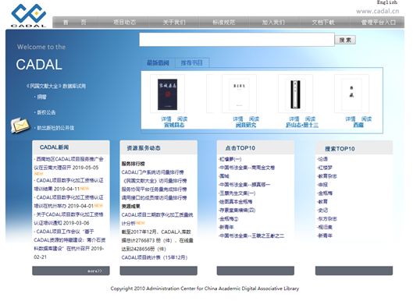This screenshot has height=301, width=413.
Task: Open CADAL门户系统访问量排行榜 link
Action: click(153, 172)
